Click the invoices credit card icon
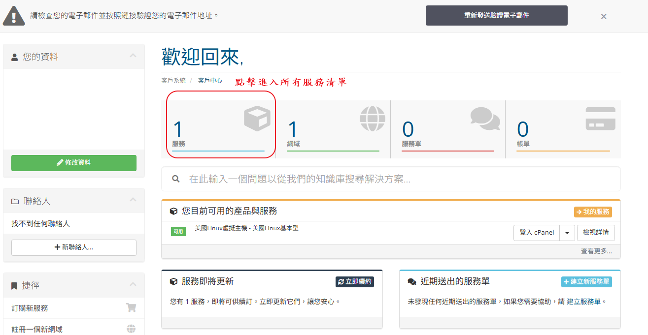The width and height of the screenshot is (648, 335). pyautogui.click(x=600, y=119)
